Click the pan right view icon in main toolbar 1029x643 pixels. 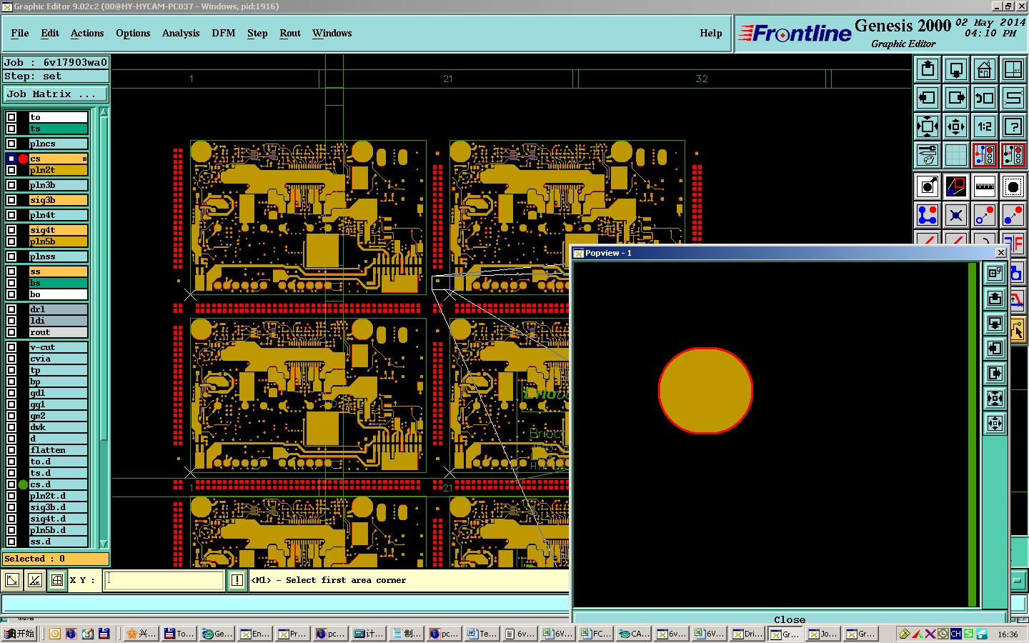[x=956, y=98]
